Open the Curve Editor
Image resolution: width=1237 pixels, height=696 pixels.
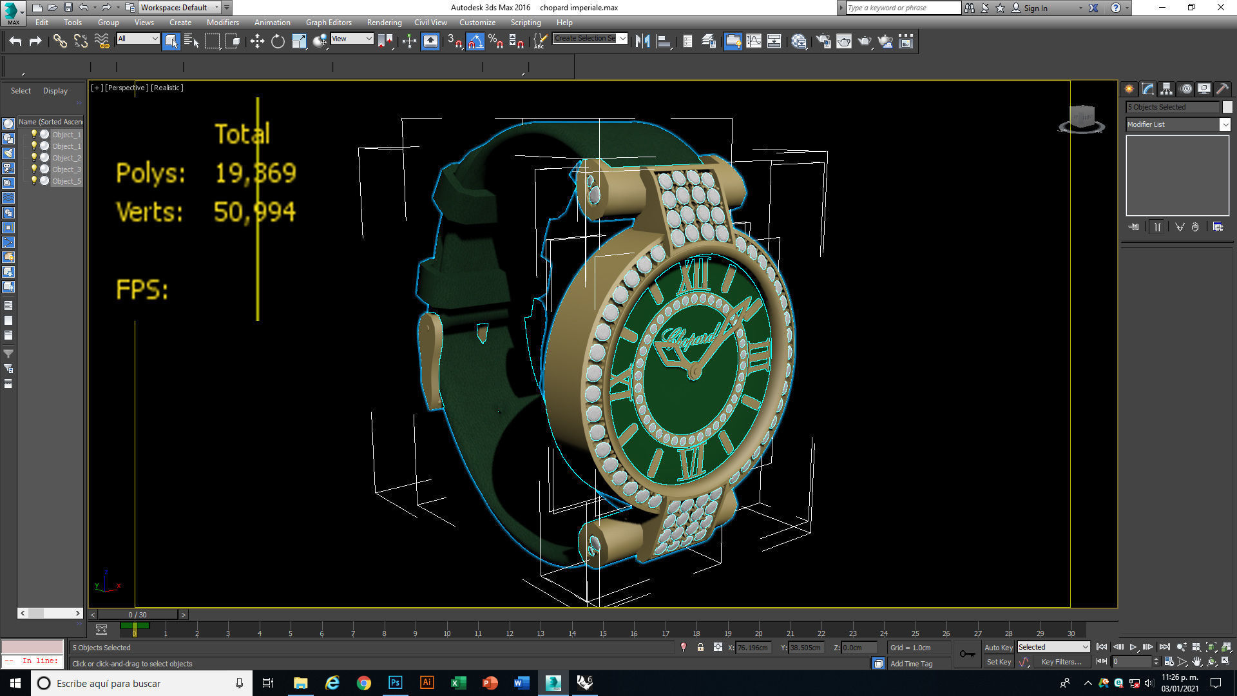[x=754, y=41]
